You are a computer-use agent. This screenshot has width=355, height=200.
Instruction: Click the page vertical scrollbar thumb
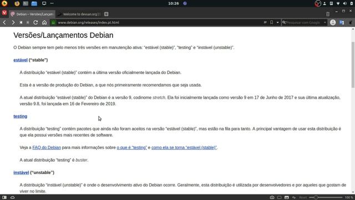[x=353, y=65]
